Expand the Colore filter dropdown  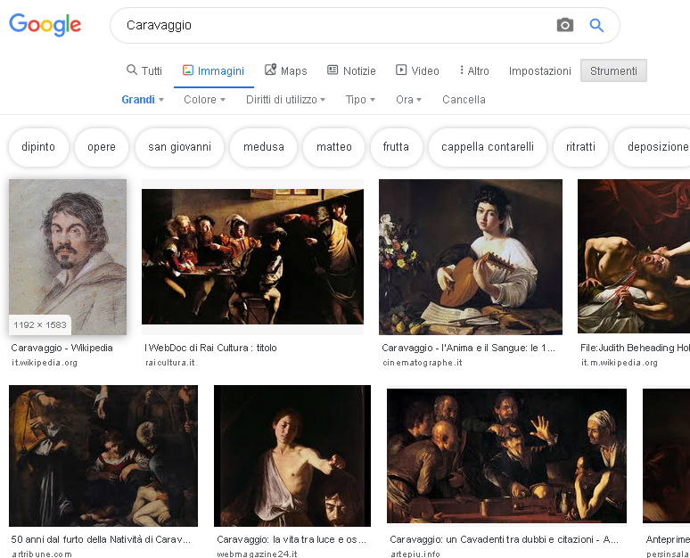[x=205, y=100]
